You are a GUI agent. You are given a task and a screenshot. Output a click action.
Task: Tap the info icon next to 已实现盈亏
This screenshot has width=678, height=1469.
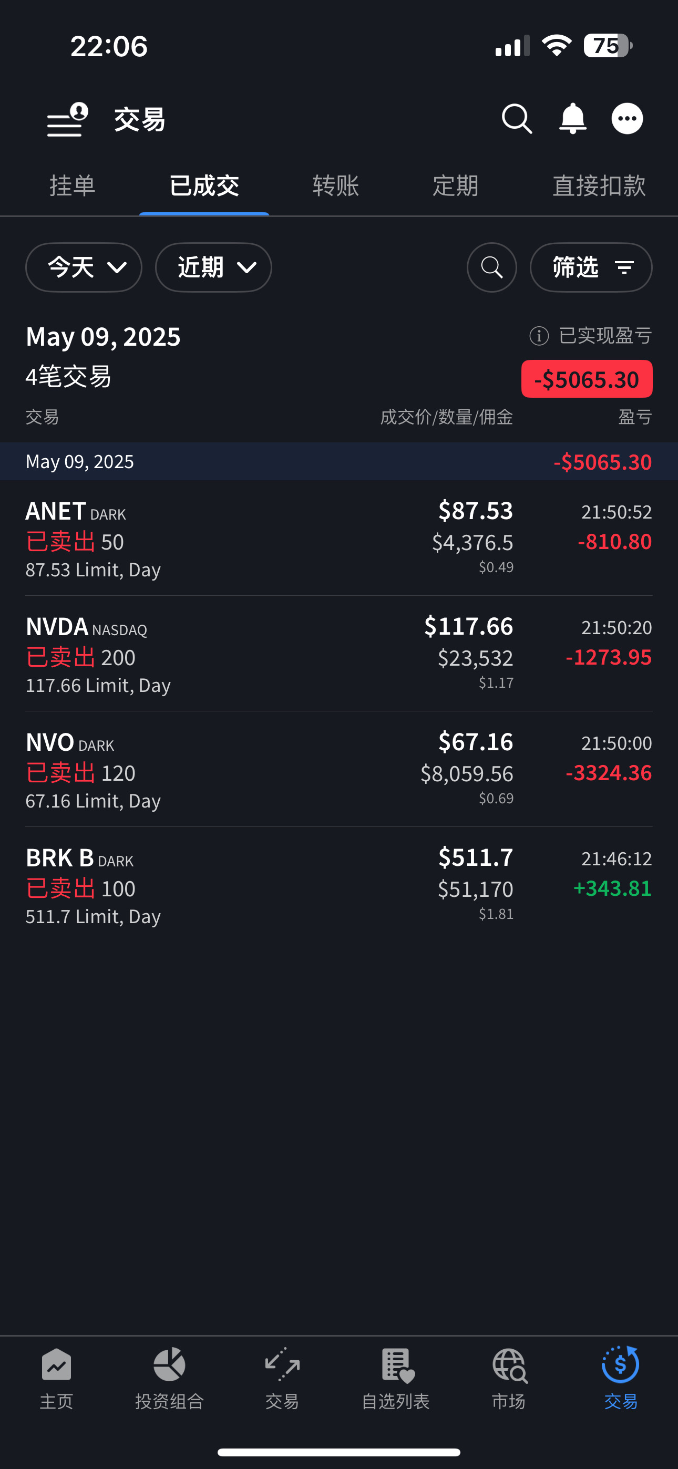click(x=539, y=336)
